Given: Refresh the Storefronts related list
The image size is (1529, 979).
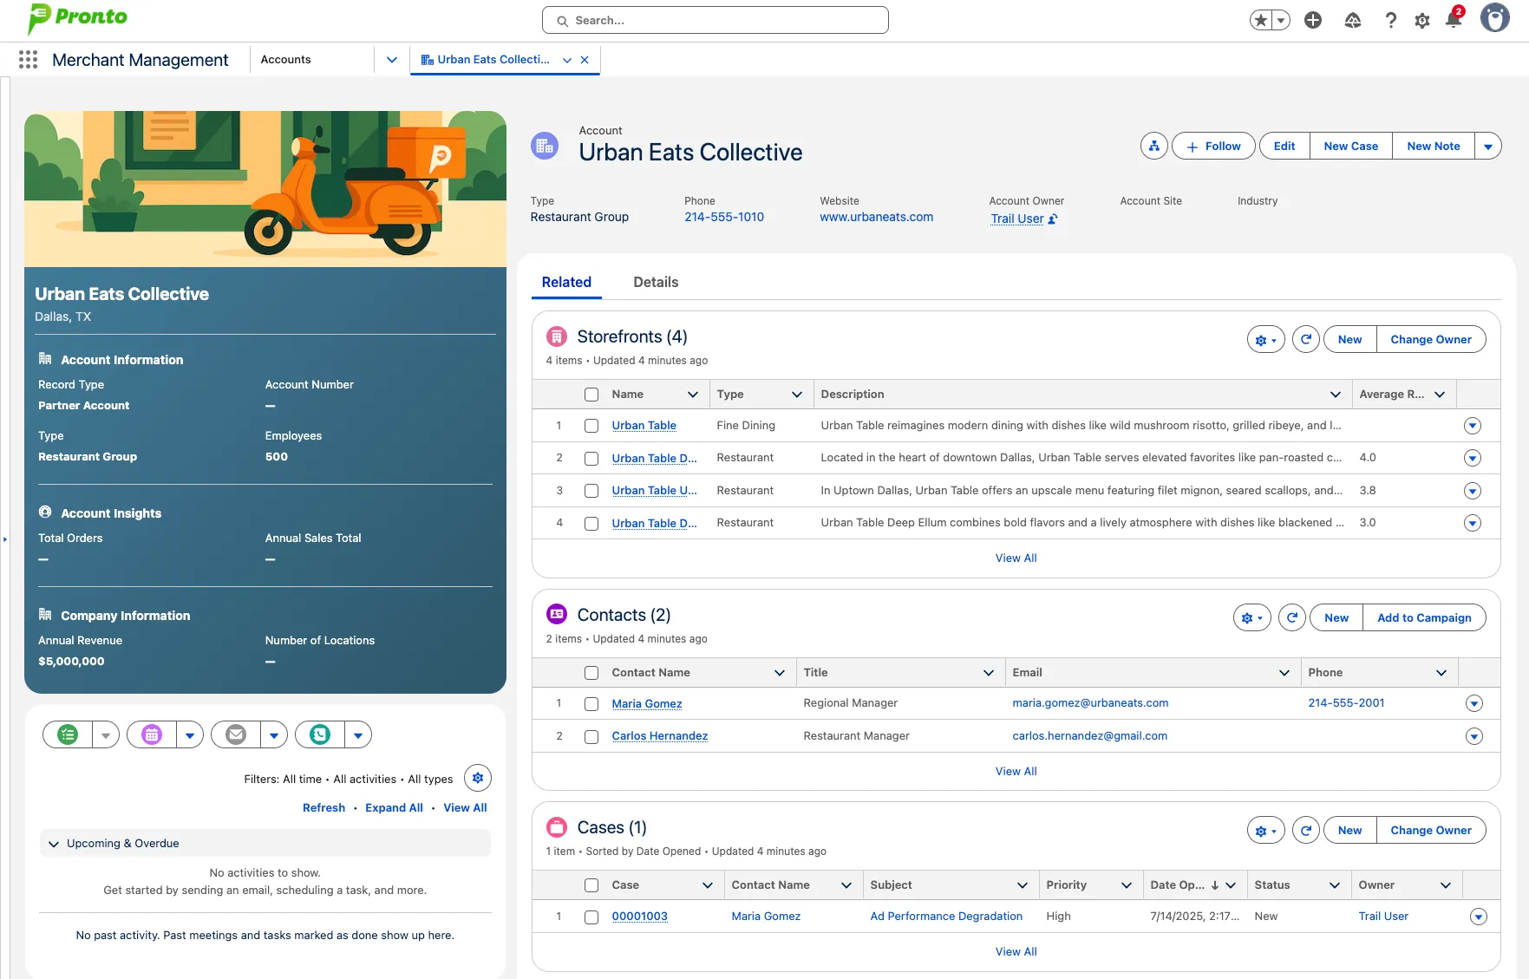Looking at the screenshot, I should [1305, 340].
